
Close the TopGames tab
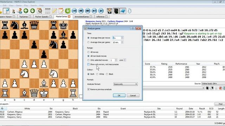[x=30, y=17]
